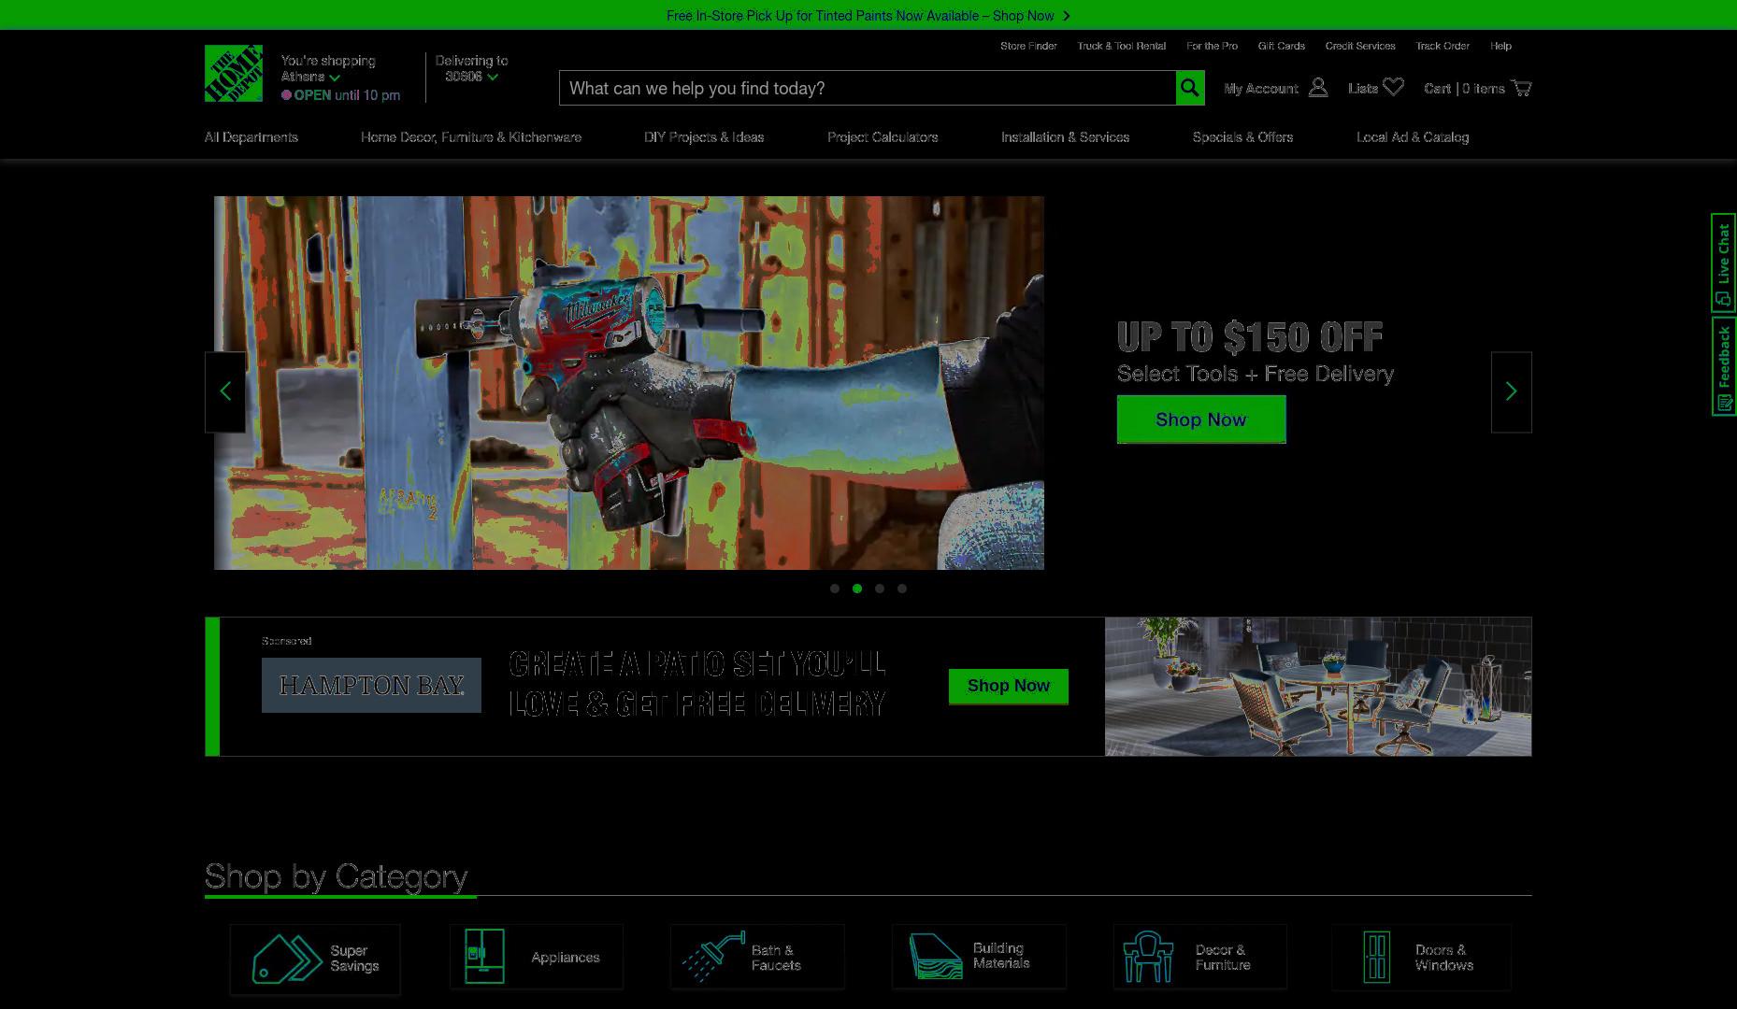
Task: Click Shop Now in Hampton Bay ad
Action: (1009, 687)
